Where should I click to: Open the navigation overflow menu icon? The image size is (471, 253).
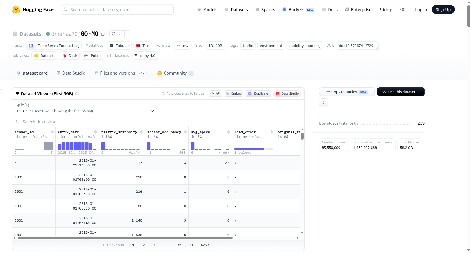402,9
